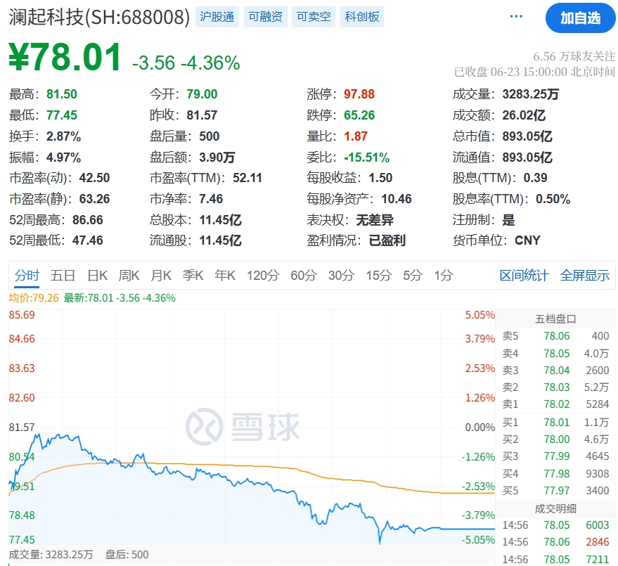Viewport: 618px width, 566px height.
Task: Select the 60分 interval tab
Action: [x=304, y=275]
